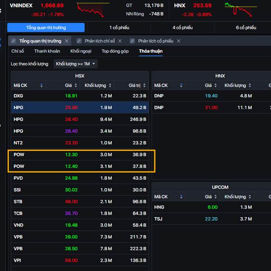Select the Top đóng góp sub-tab
The image size is (271, 271).
tap(115, 51)
